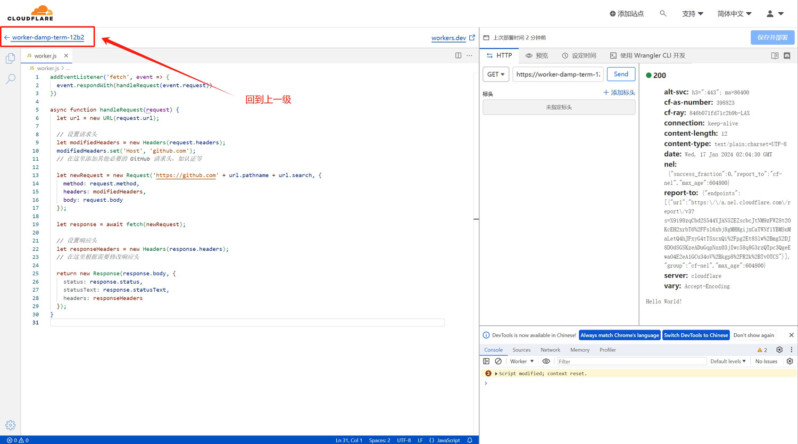Screen dimensions: 798x444
Task: Click Ln 31, Col 1 in status bar
Action: (x=348, y=440)
